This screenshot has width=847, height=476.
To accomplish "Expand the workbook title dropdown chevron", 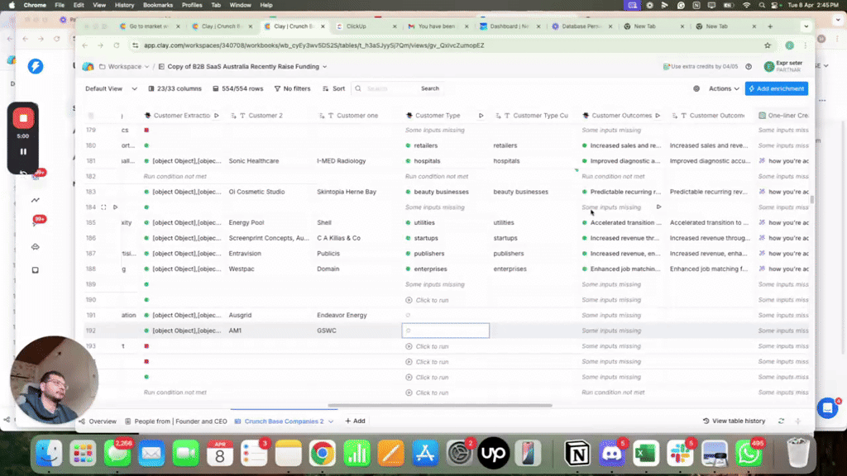I will [324, 66].
